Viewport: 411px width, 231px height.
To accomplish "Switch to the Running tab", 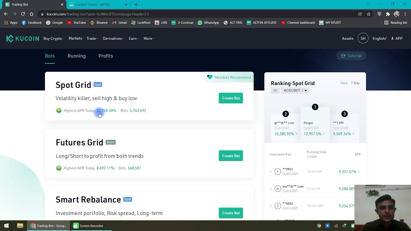I will click(76, 56).
